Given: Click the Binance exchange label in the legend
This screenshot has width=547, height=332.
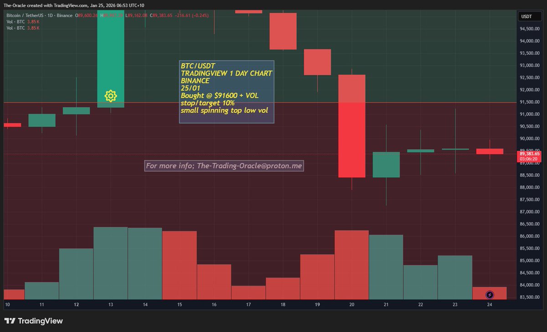Looking at the screenshot, I should [x=64, y=15].
